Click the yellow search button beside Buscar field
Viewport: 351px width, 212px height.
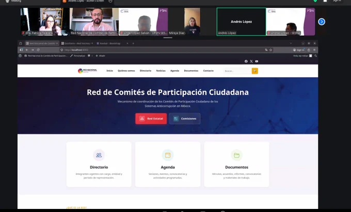point(255,71)
